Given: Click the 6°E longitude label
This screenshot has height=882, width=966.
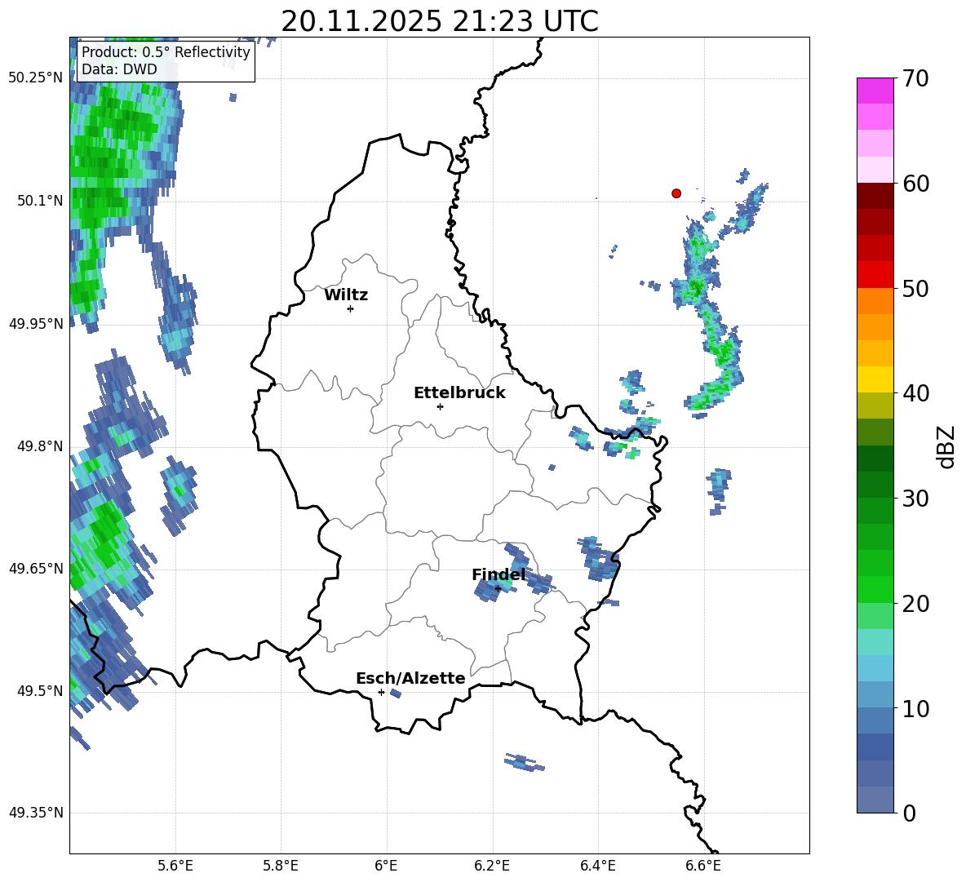Looking at the screenshot, I should coord(386,866).
